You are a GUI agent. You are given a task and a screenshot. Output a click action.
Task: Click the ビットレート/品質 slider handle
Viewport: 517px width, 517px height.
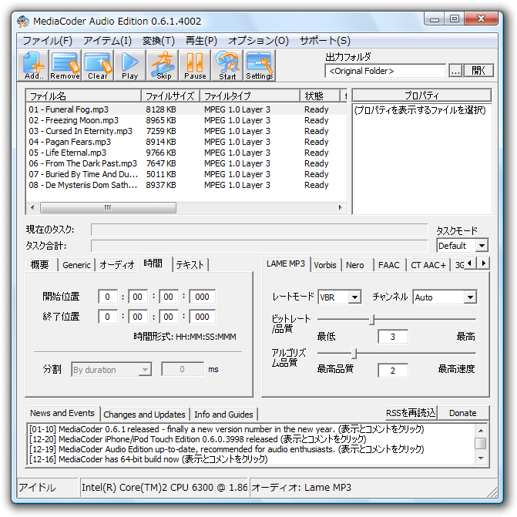372,320
